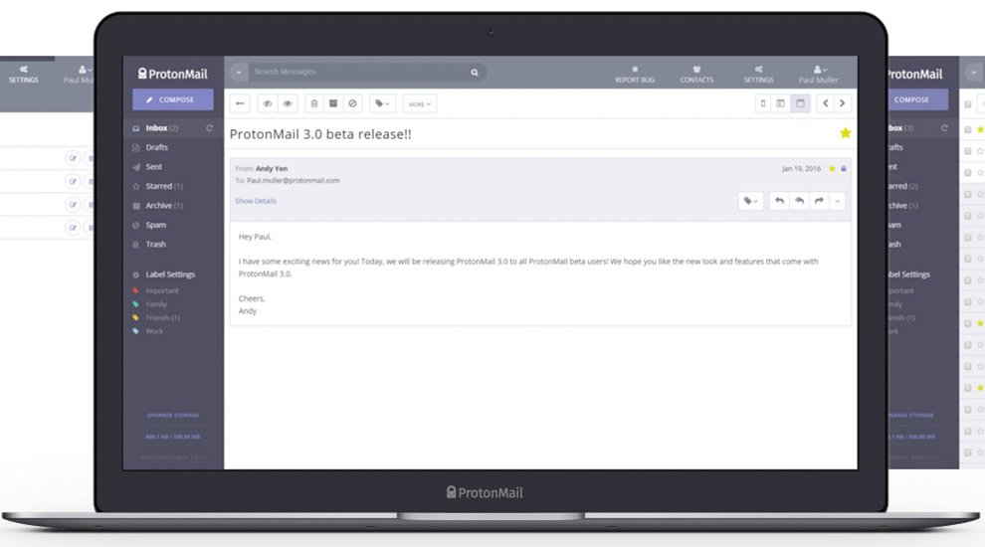Click the reply-all arrow icon
Image resolution: width=985 pixels, height=547 pixels.
click(x=800, y=201)
